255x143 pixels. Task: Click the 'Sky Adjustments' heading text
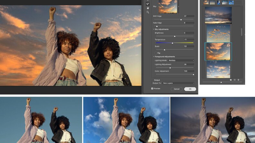161,29
